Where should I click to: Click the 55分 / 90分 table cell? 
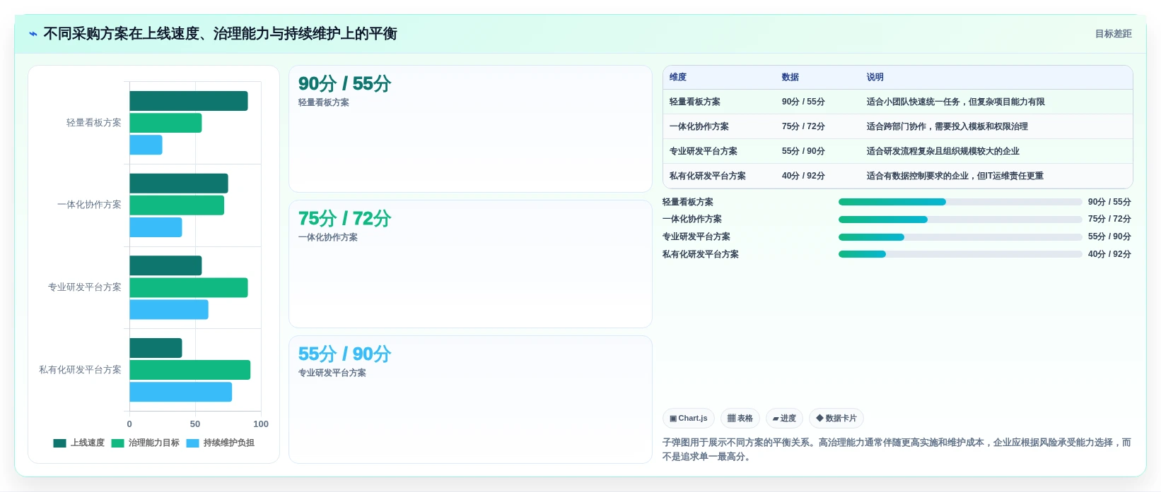tap(803, 151)
